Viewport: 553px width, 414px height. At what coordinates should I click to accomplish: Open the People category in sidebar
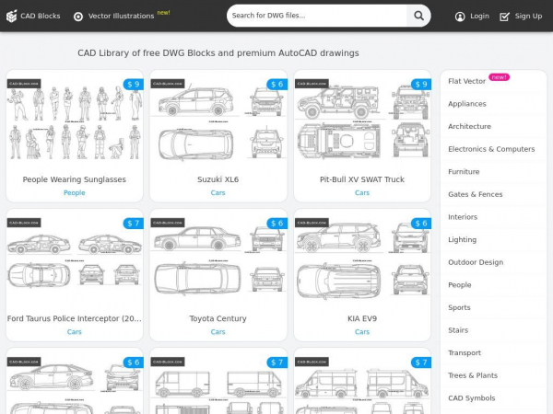pos(460,285)
